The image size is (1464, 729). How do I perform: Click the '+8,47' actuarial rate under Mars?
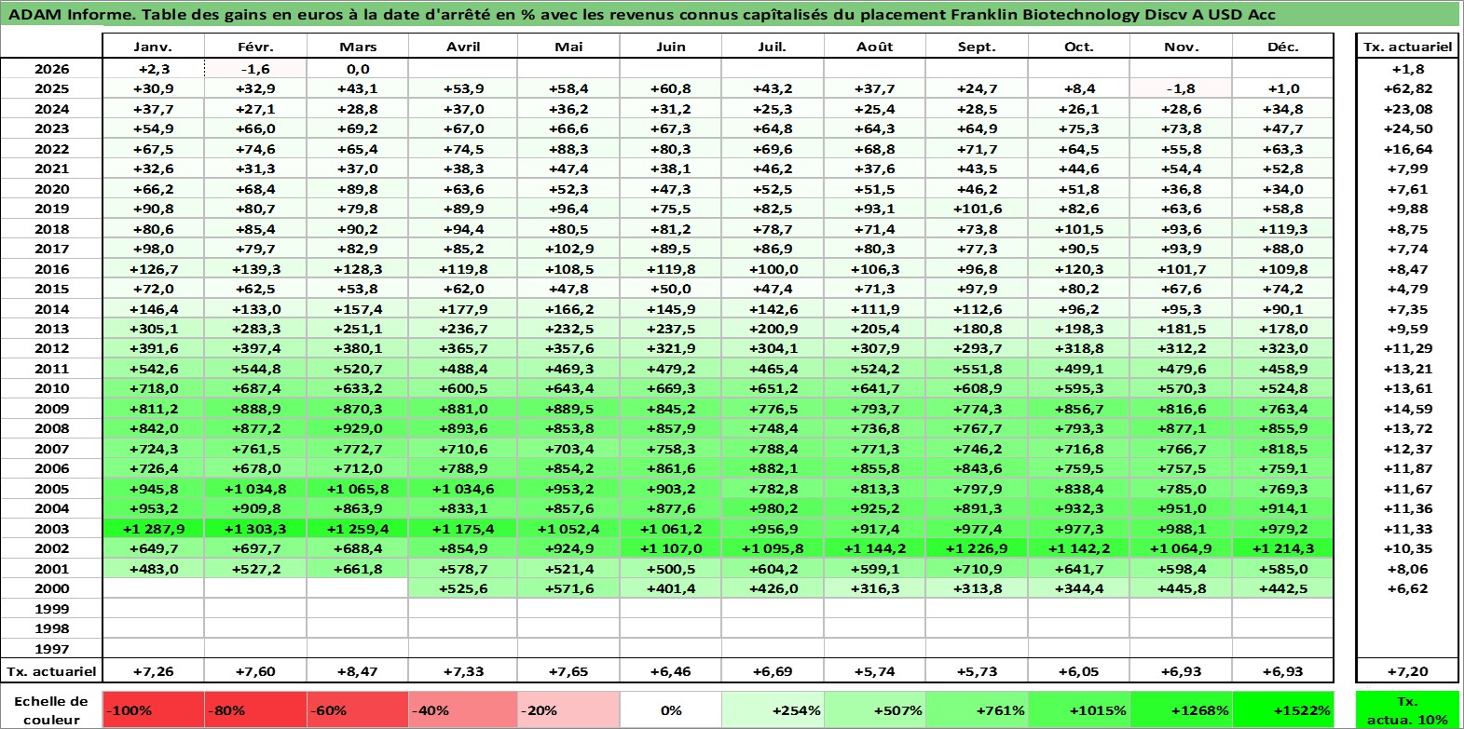[x=358, y=671]
